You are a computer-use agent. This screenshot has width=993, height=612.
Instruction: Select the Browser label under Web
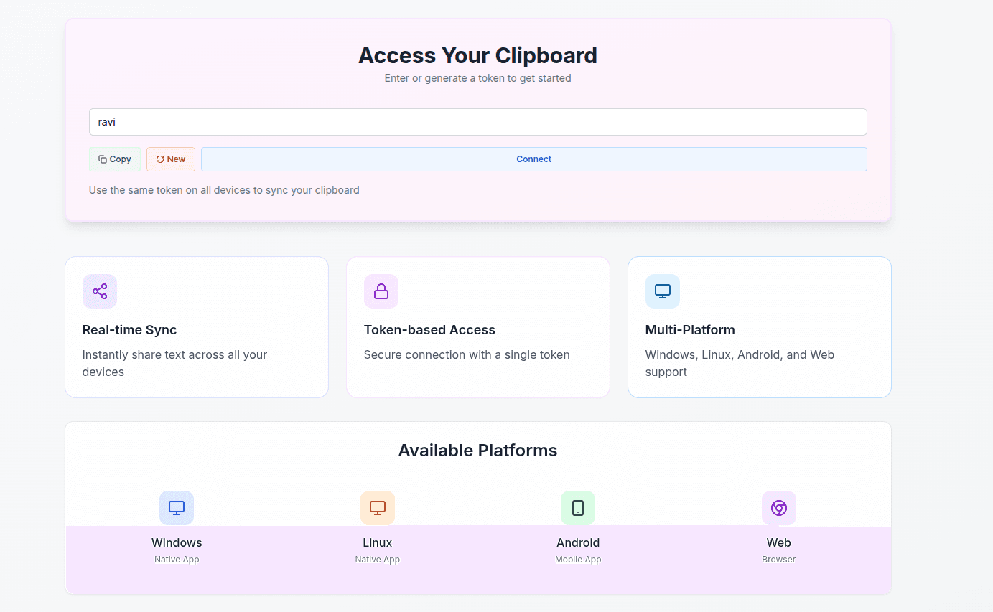point(778,559)
